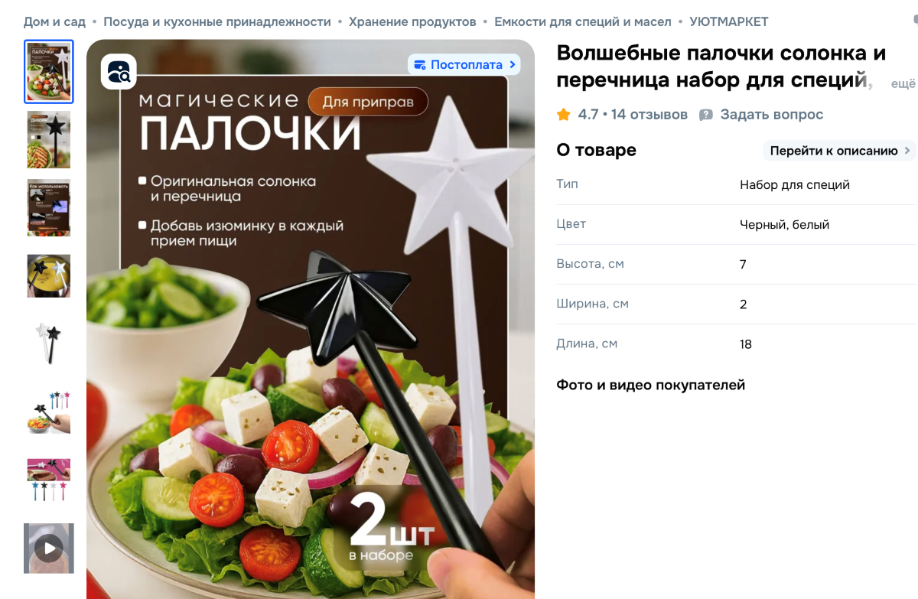Image resolution: width=918 pixels, height=599 pixels.
Task: Select the pink background colored wands thumbnail
Action: pyautogui.click(x=49, y=480)
